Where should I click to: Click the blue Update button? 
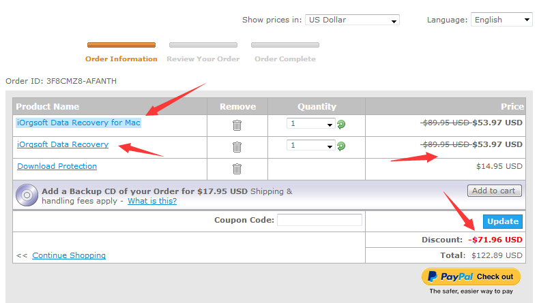point(503,221)
